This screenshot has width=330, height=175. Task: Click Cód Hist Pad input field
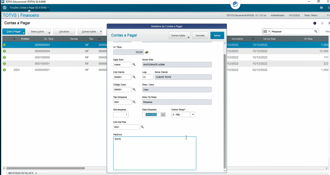pyautogui.click(x=126, y=127)
